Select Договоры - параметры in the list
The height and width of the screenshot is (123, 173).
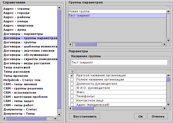click(23, 34)
